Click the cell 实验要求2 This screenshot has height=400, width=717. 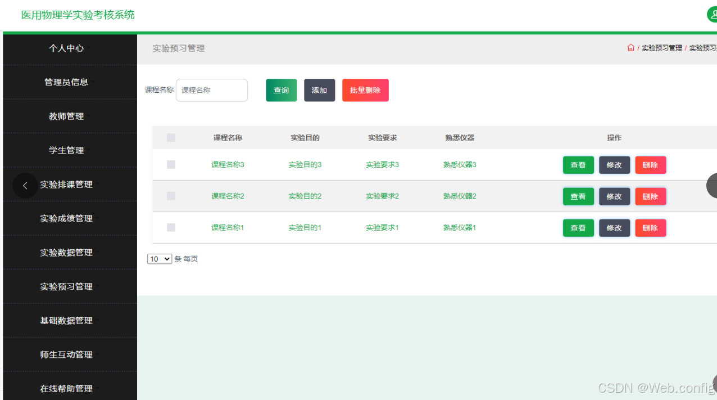coord(382,196)
